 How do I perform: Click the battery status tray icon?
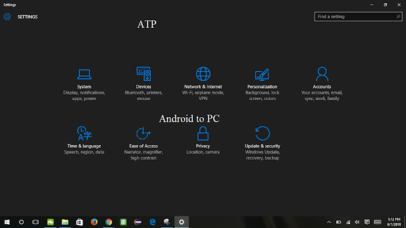(338, 222)
